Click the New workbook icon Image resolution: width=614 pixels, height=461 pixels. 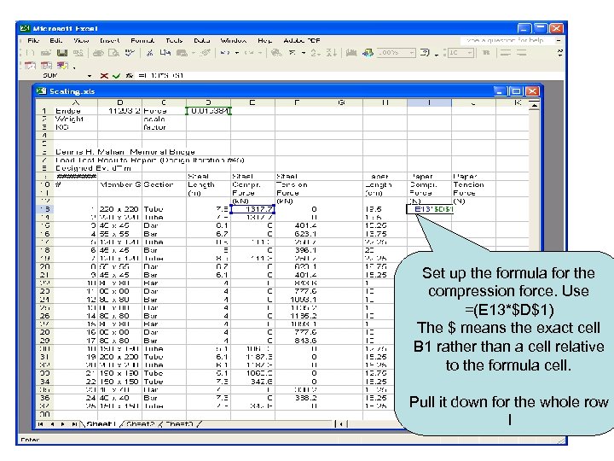click(x=31, y=53)
